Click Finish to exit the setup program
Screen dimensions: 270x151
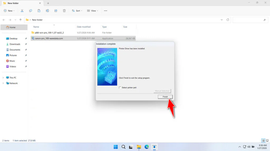(165, 97)
